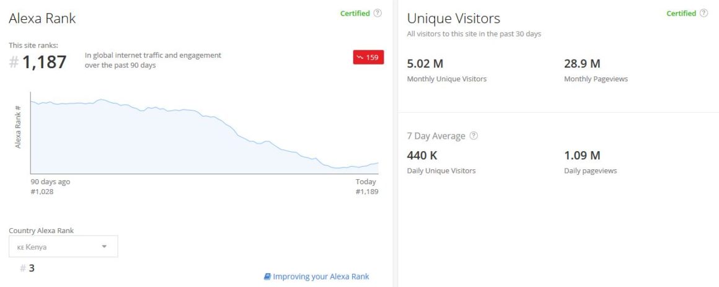Click the 440 K daily unique visitors value
The width and height of the screenshot is (719, 287).
point(422,156)
